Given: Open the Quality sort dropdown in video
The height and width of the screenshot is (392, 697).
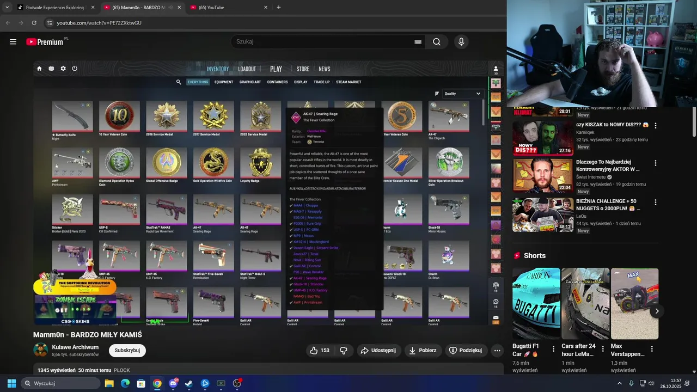Looking at the screenshot, I should coord(462,94).
